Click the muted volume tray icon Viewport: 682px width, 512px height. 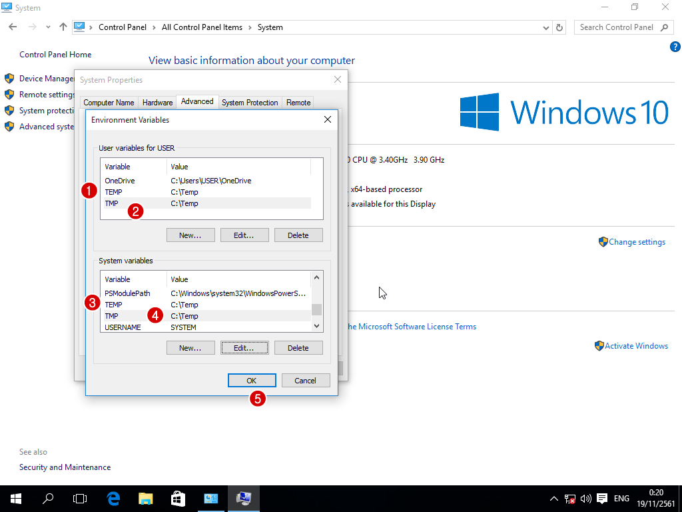(586, 499)
